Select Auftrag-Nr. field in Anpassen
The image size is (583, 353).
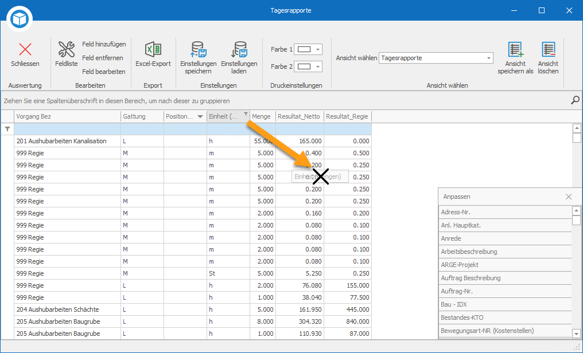pos(505,291)
